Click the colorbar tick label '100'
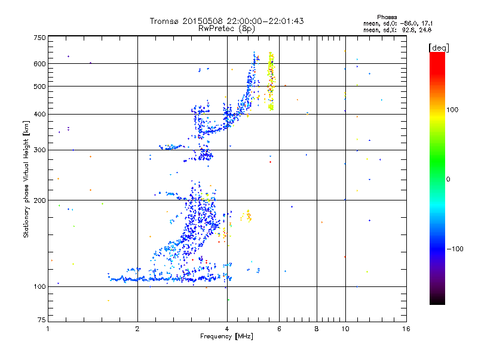This screenshot has width=478, height=358. coord(452,110)
